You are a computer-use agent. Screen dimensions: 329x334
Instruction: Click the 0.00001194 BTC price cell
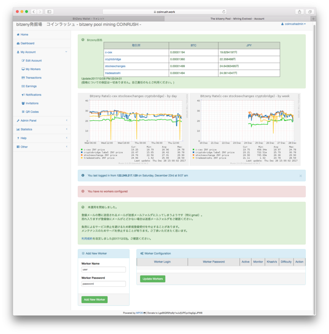pyautogui.click(x=194, y=53)
